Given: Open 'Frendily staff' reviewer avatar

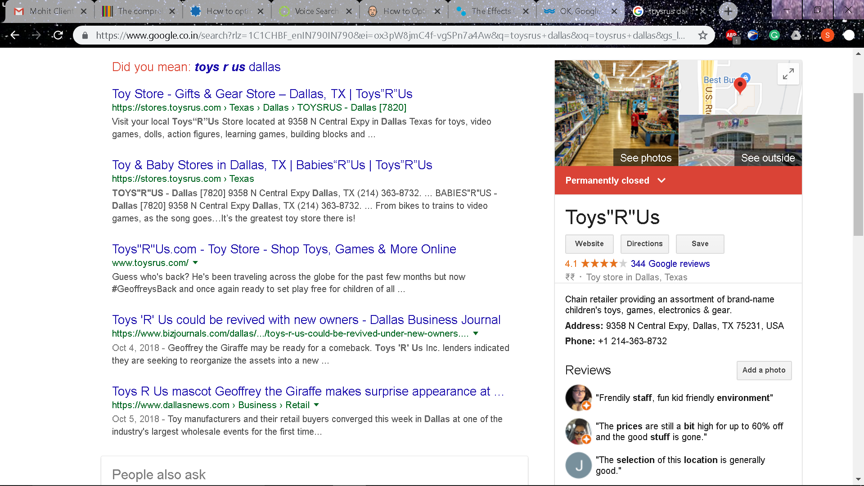Looking at the screenshot, I should [x=578, y=398].
